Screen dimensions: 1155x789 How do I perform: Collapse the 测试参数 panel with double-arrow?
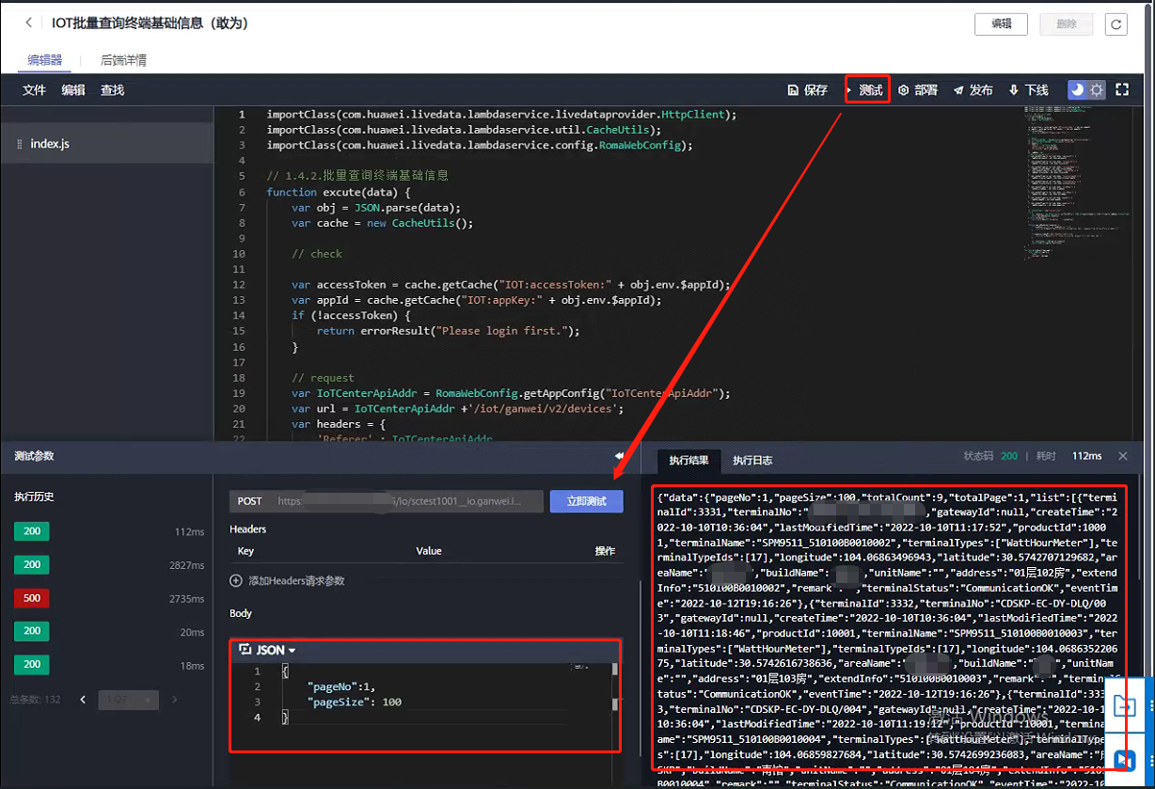click(619, 456)
